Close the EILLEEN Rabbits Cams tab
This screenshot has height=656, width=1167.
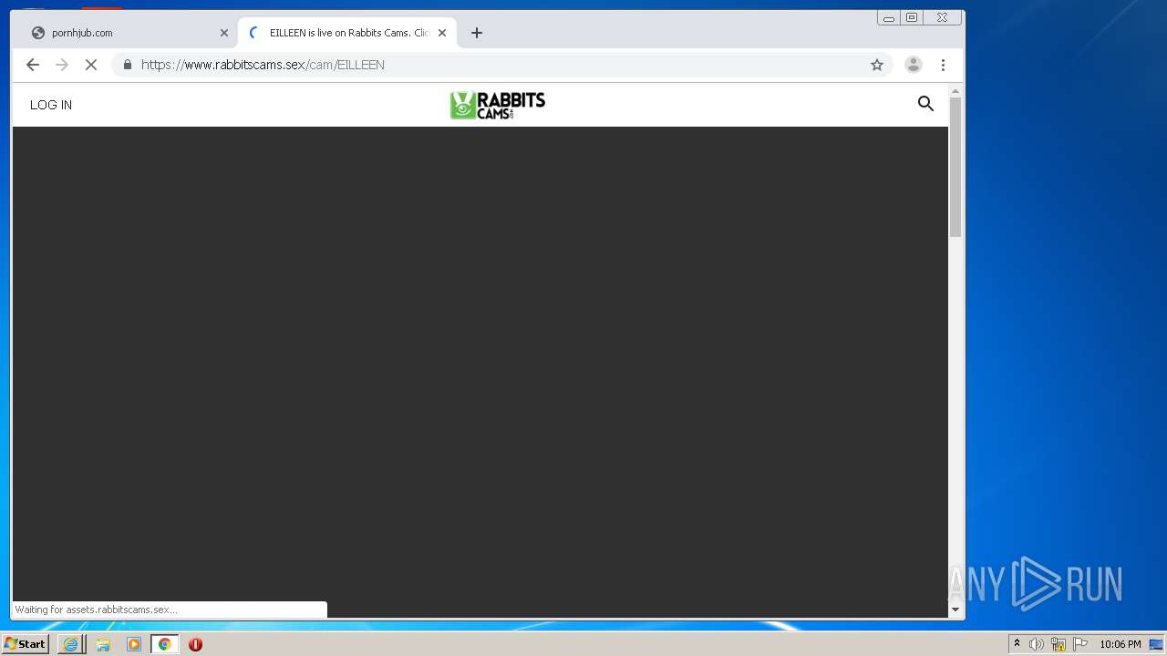[x=442, y=33]
